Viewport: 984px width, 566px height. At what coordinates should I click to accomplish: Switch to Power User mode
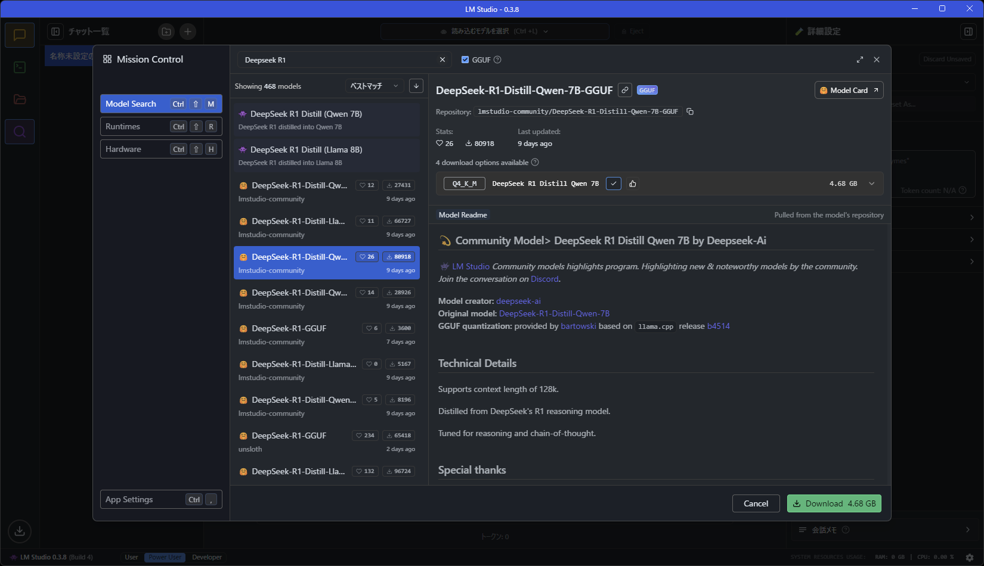click(165, 558)
